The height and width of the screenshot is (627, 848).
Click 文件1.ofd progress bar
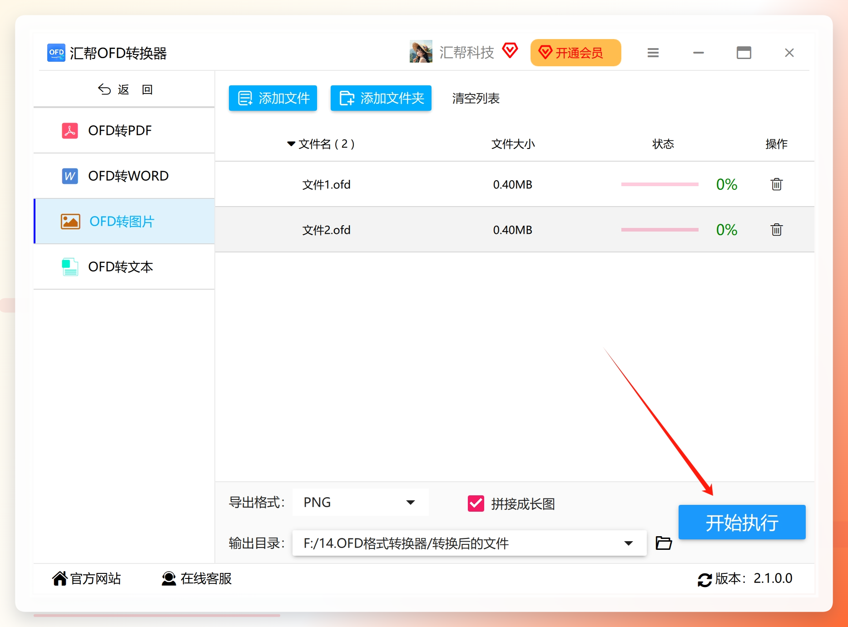(660, 184)
